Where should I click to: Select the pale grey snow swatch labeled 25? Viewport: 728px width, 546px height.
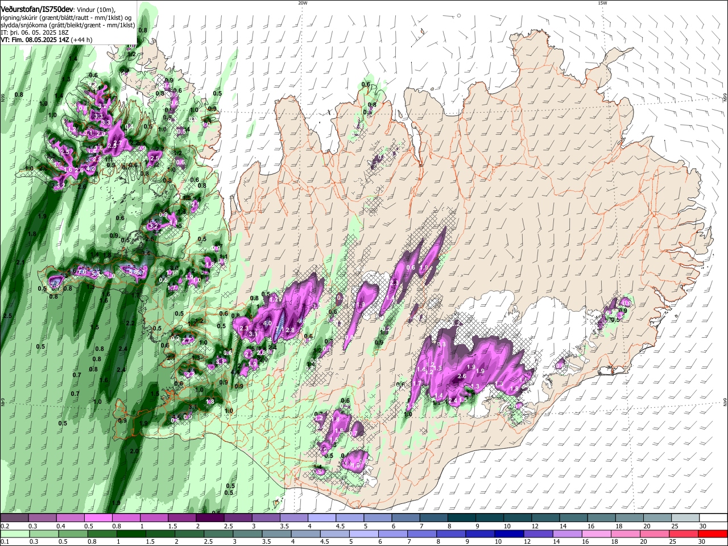[x=686, y=518]
